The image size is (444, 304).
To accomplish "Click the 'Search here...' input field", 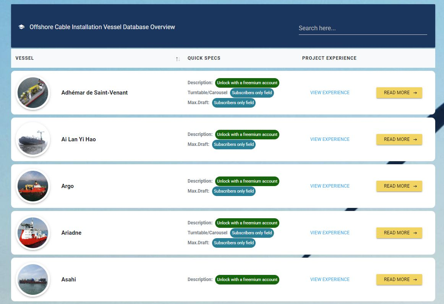I will point(362,28).
